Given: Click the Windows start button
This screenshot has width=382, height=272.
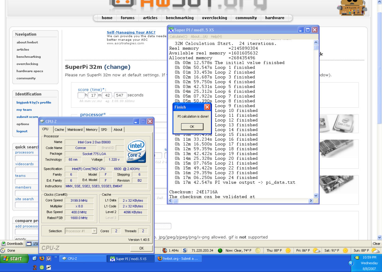Looking at the screenshot, I should point(14,259).
